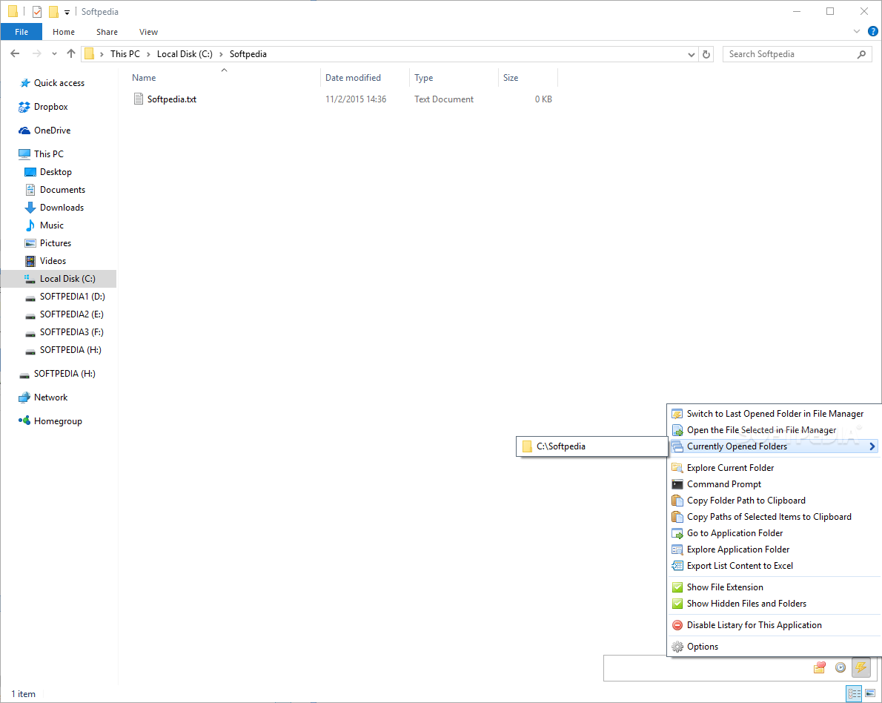Open recent locations dropdown arrow
The image size is (882, 703).
tap(54, 54)
